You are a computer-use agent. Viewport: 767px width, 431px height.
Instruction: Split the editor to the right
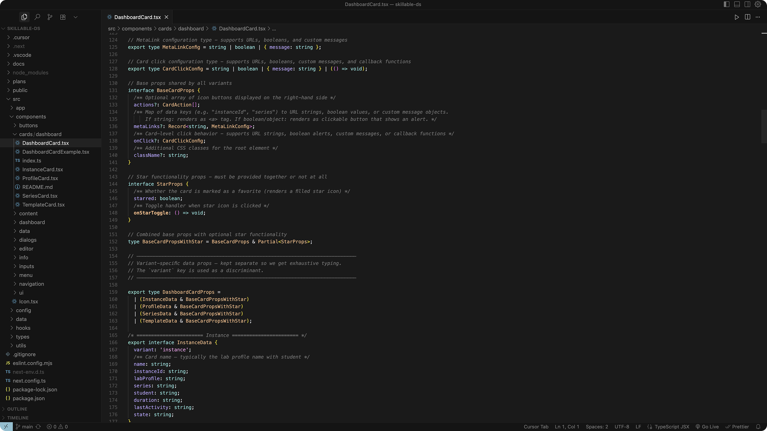point(747,17)
